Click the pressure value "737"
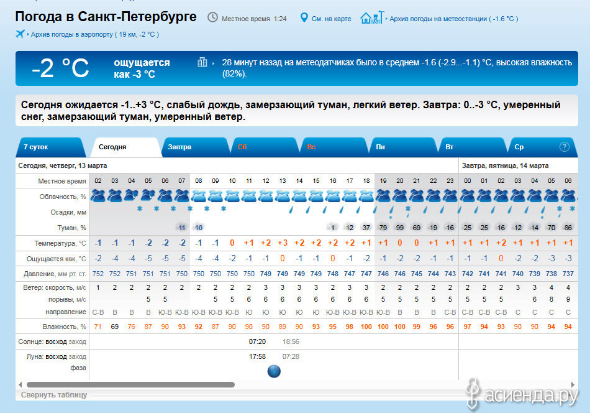 pos(568,274)
